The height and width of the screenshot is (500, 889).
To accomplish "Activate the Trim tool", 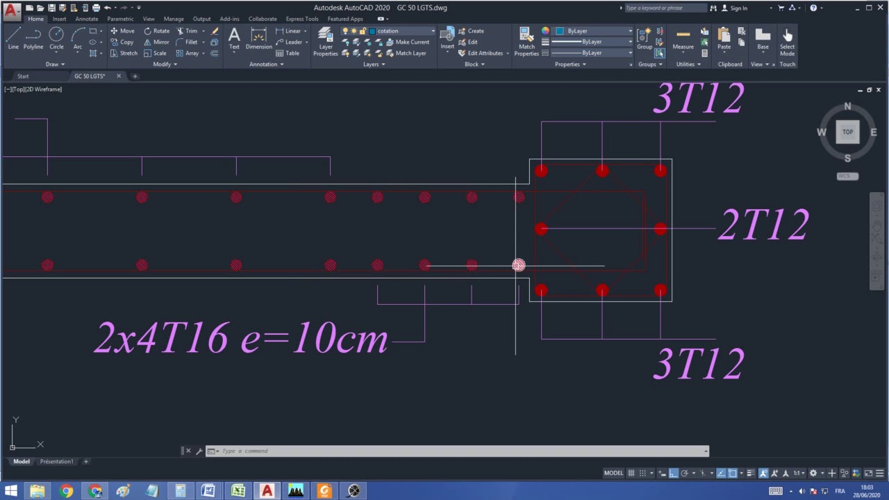I will tap(187, 31).
